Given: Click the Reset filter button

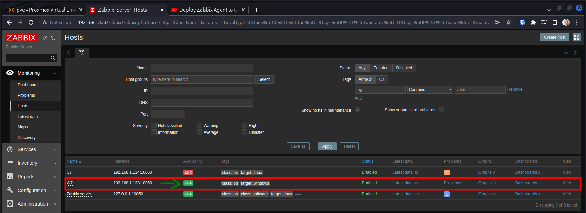Looking at the screenshot, I should click(349, 146).
